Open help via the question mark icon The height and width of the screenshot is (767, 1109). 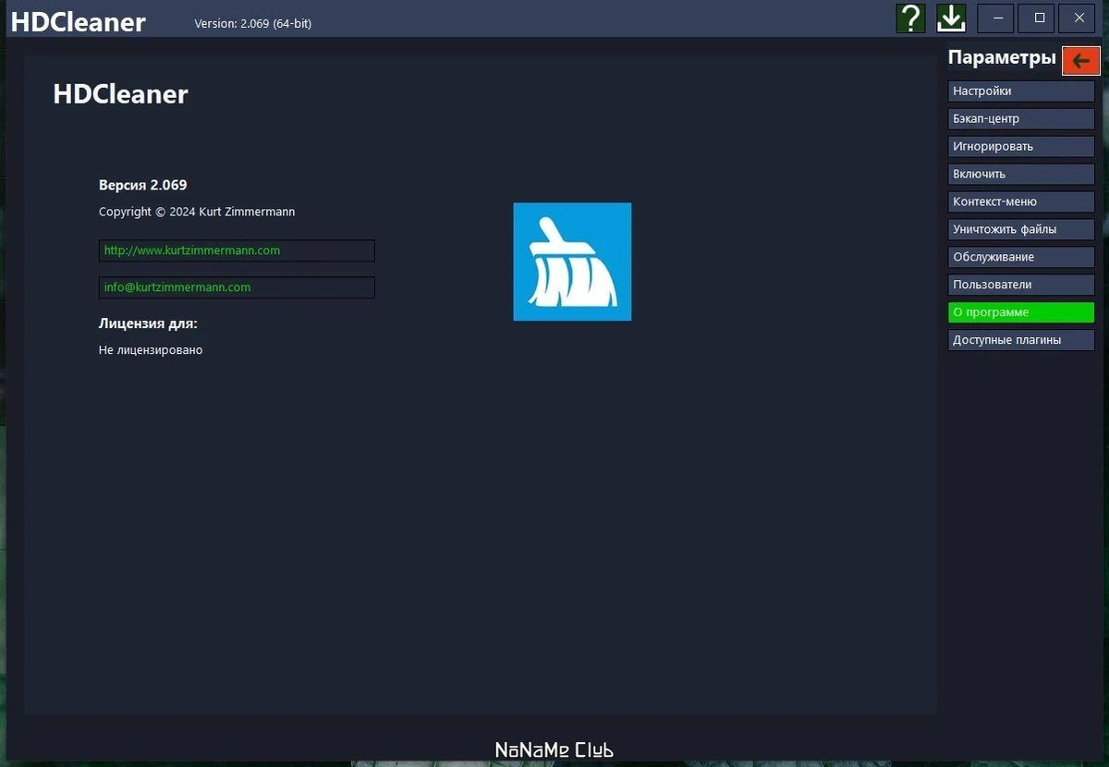tap(911, 18)
